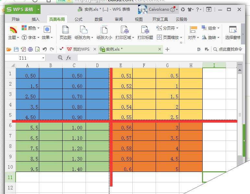Click blue cell containing 0.90
The width and height of the screenshot is (250, 194).
(x=74, y=115)
